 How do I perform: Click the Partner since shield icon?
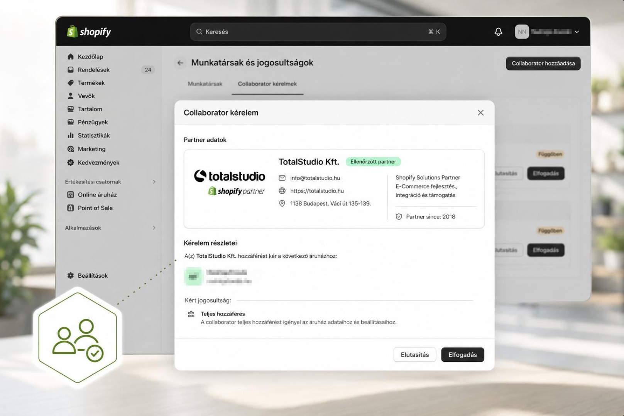399,217
